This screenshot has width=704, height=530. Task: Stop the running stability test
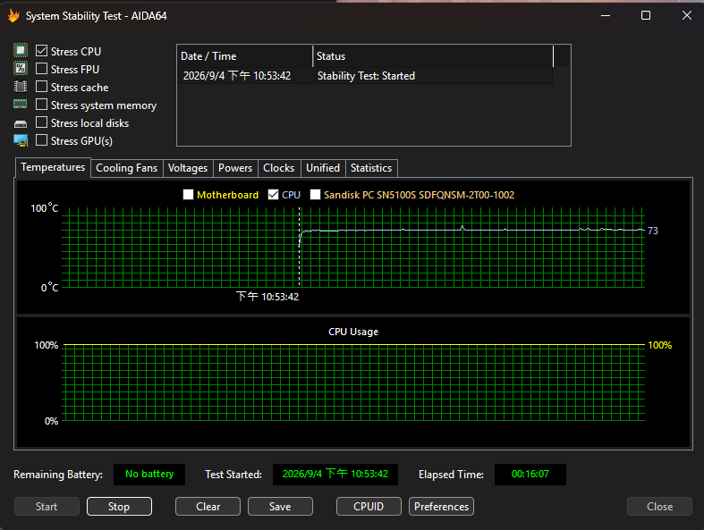119,506
